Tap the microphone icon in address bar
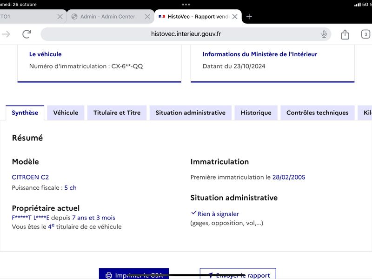The width and height of the screenshot is (372, 279). [x=324, y=34]
